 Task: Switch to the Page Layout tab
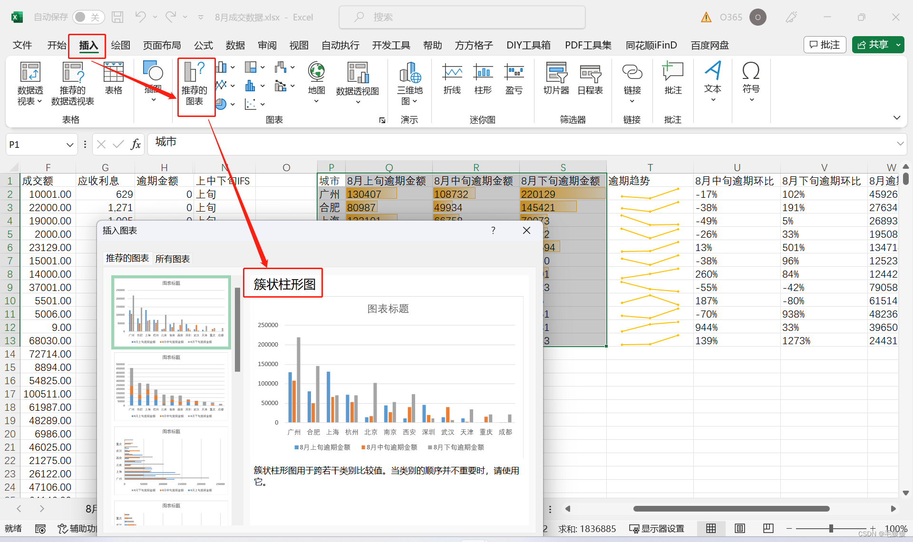(162, 45)
